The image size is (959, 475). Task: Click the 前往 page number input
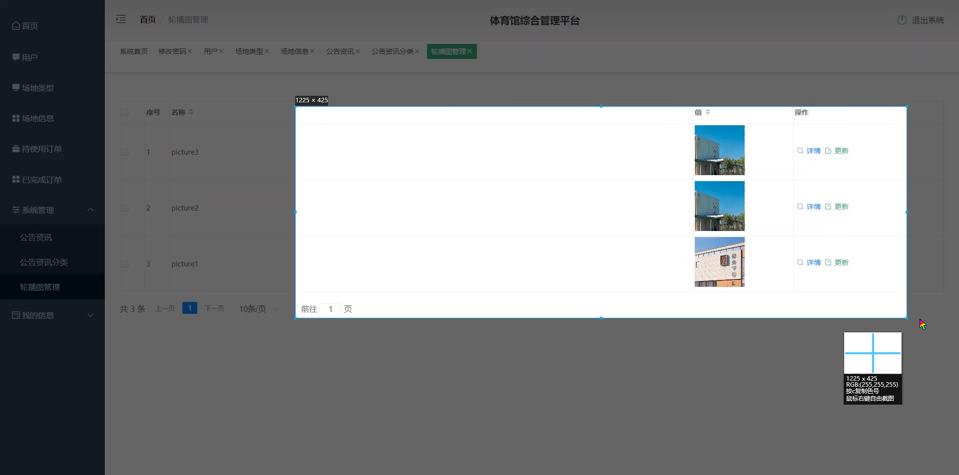[x=330, y=309]
